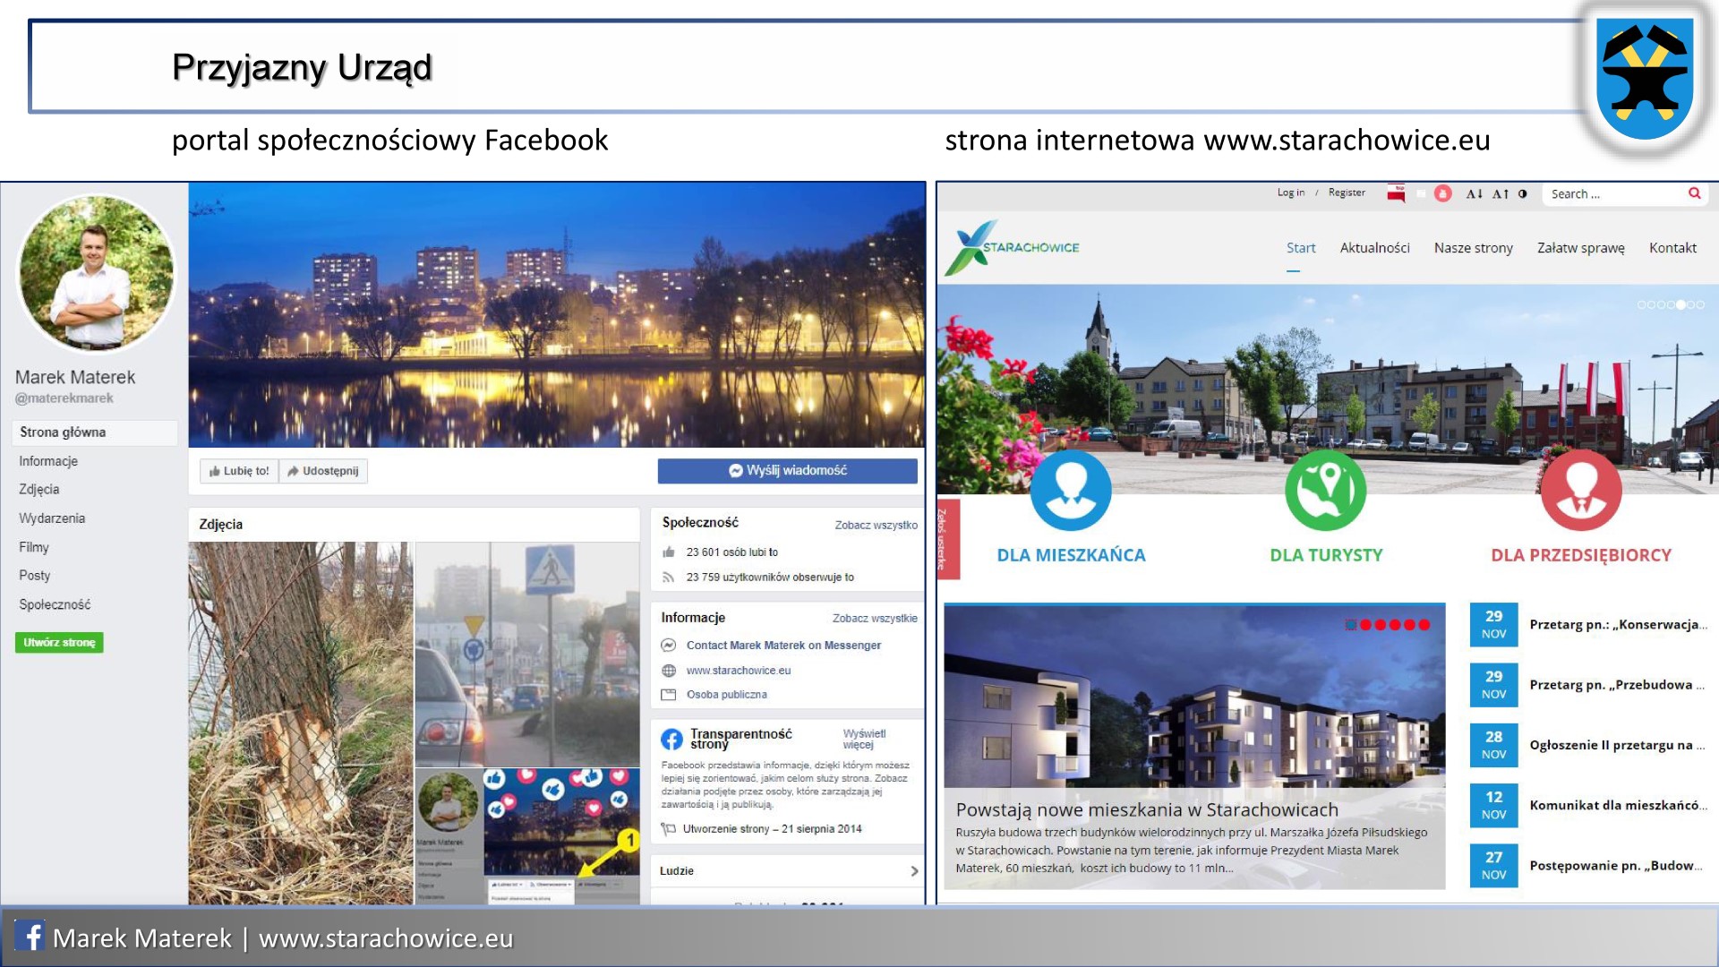This screenshot has height=967, width=1719.
Task: Open Społeczność in Facebook sidebar
Action: pyautogui.click(x=55, y=604)
